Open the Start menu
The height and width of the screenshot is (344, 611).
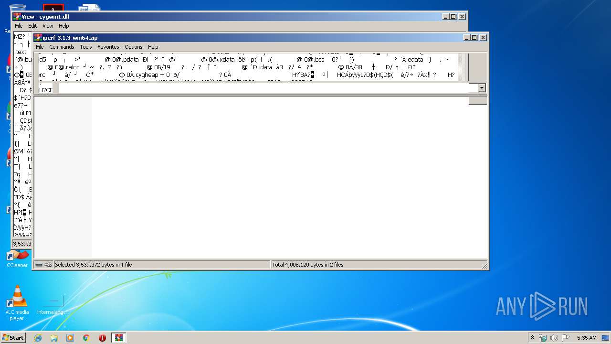[x=13, y=338]
